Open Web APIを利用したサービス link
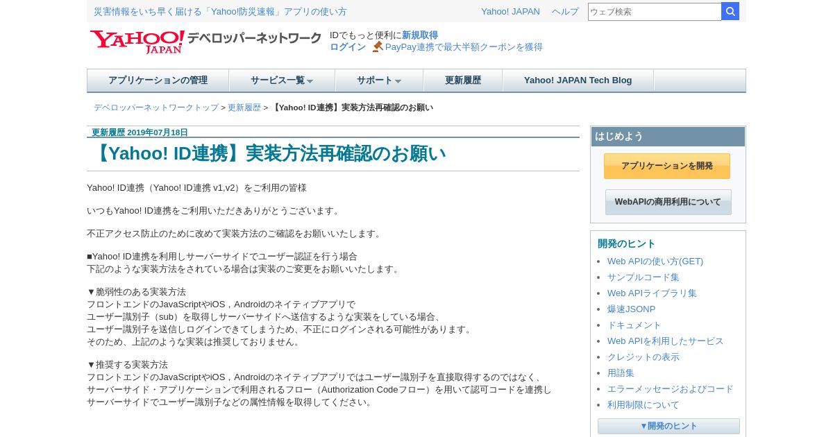The height and width of the screenshot is (437, 833). (666, 341)
